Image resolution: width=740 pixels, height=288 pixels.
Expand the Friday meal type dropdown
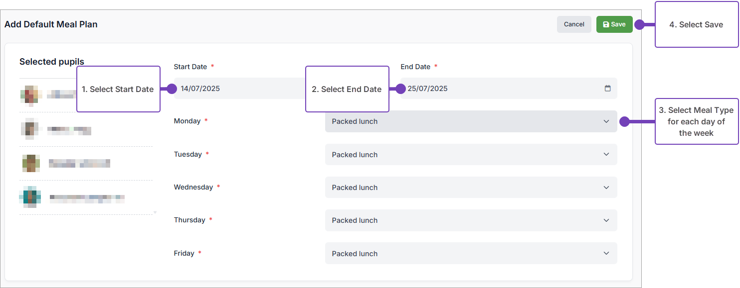470,254
